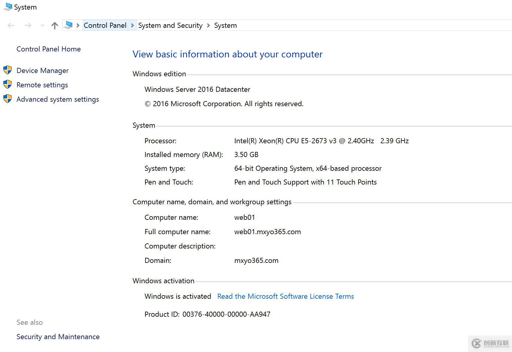The width and height of the screenshot is (512, 352).
Task: Click the System window title icon
Action: [7, 7]
